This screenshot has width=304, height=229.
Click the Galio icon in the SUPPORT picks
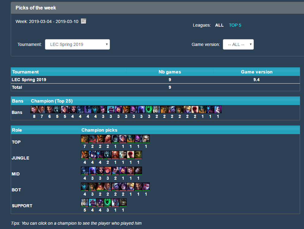(85, 202)
